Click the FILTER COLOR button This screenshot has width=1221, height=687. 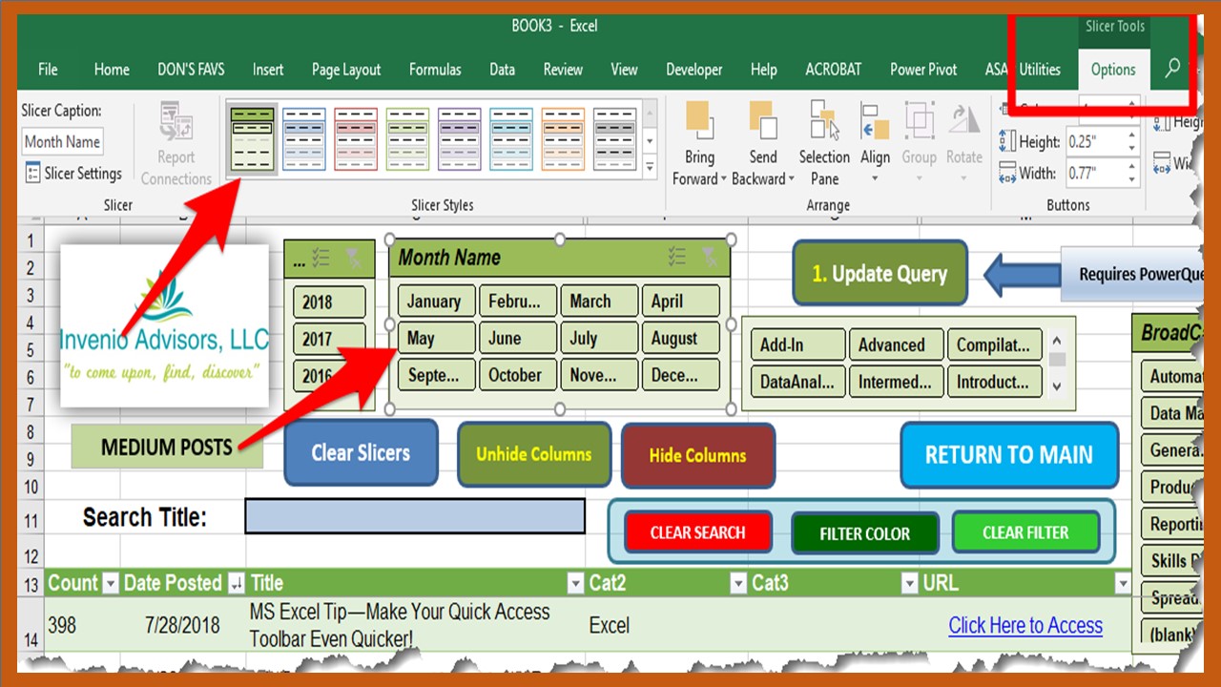pos(865,533)
